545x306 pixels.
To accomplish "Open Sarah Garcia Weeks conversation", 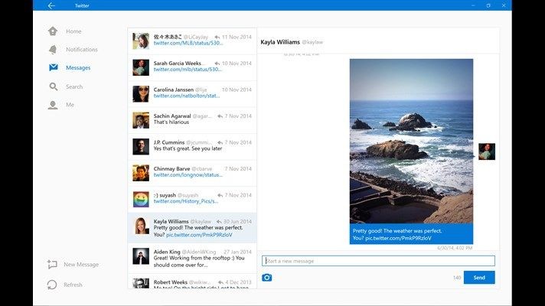I will point(192,67).
